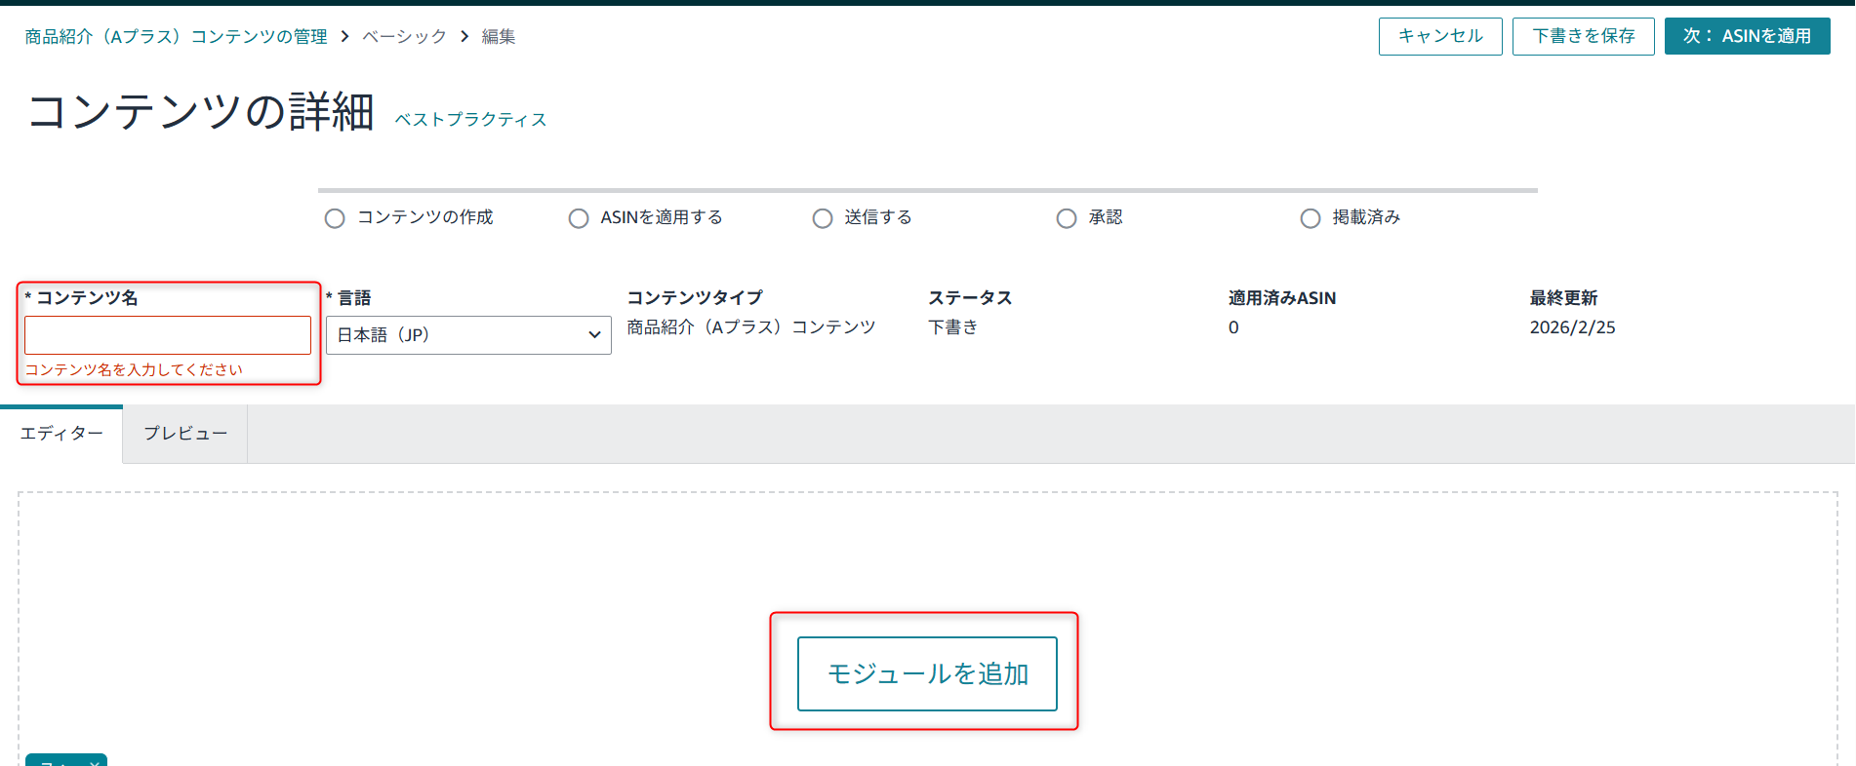
Task: Select the ASINを適用する step circle
Action: click(x=579, y=218)
